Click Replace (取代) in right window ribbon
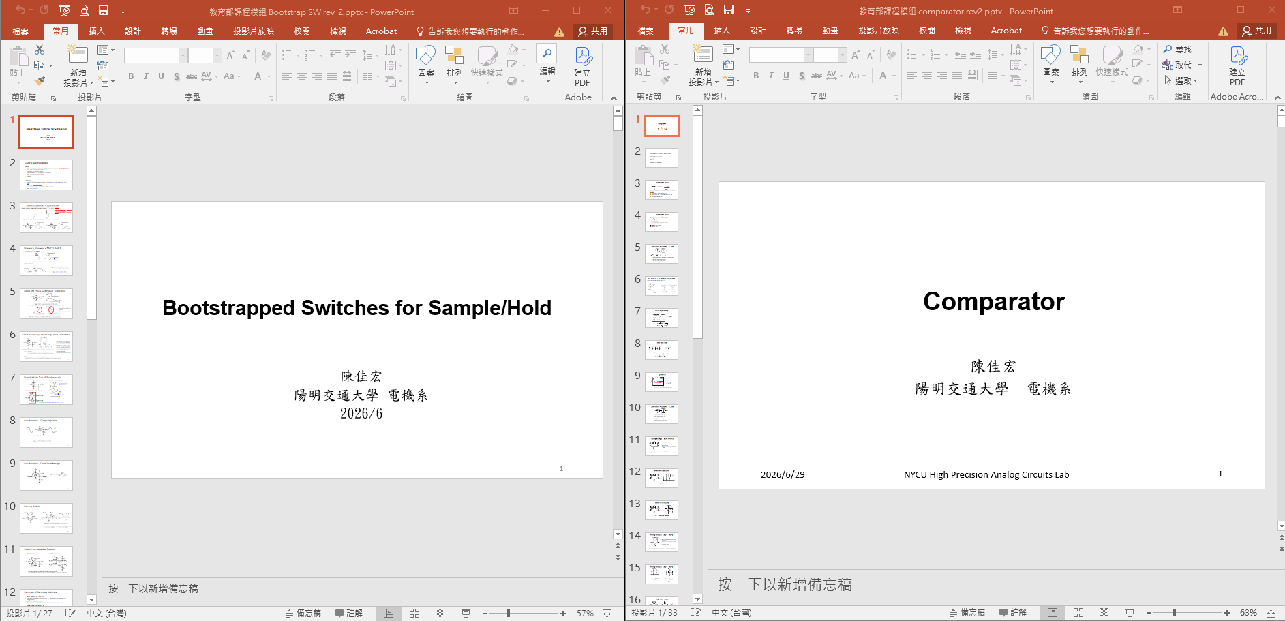 coord(1182,65)
